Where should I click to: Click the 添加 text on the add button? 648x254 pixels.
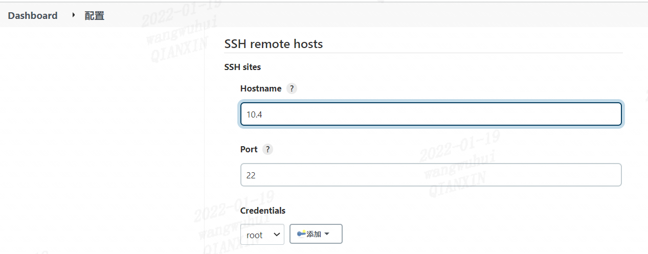pyautogui.click(x=314, y=234)
